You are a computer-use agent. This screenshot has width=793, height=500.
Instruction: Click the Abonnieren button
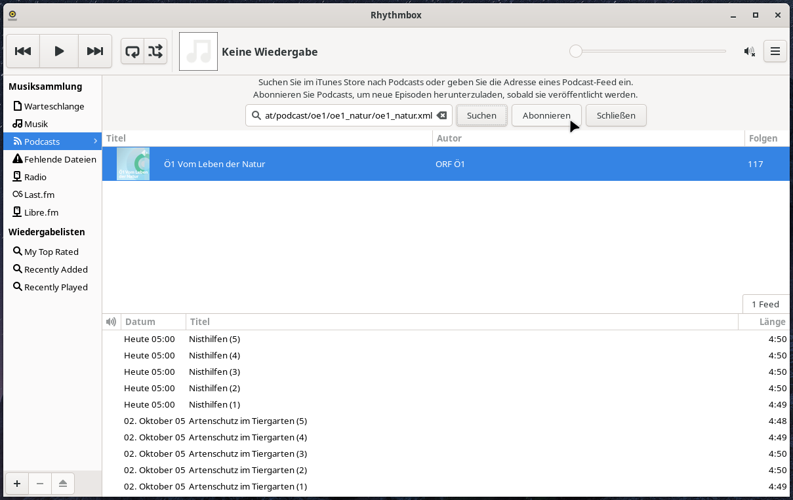pyautogui.click(x=546, y=115)
